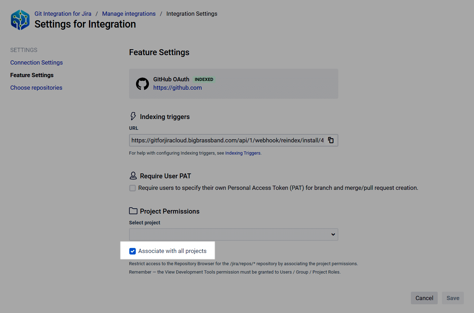Click the Require User PAT person icon

click(x=133, y=176)
